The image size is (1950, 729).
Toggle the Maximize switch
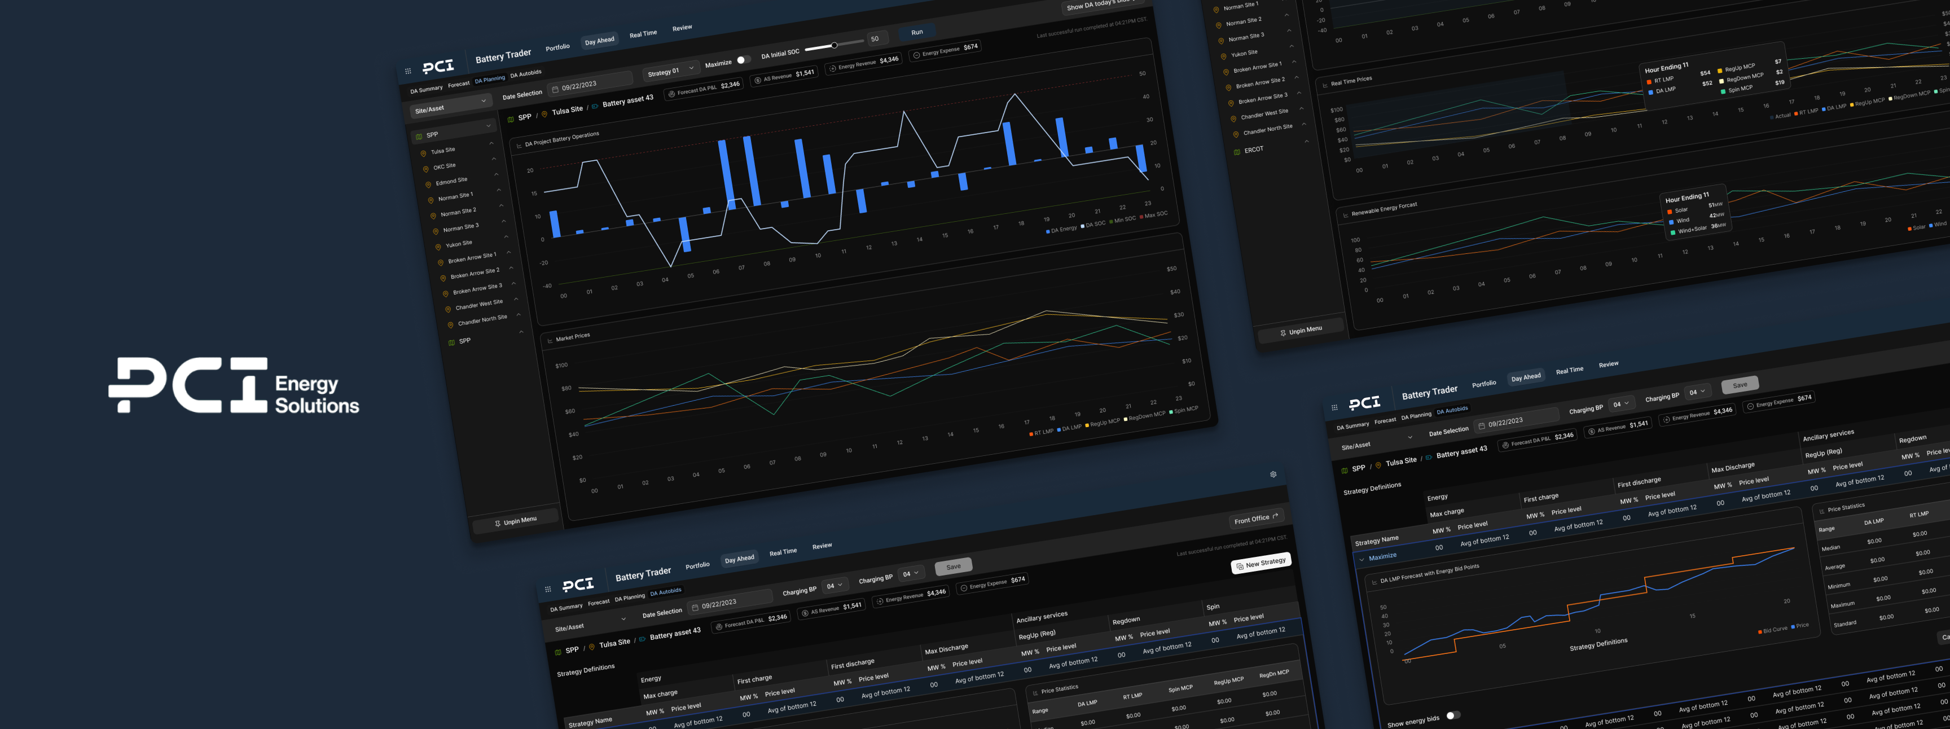743,60
